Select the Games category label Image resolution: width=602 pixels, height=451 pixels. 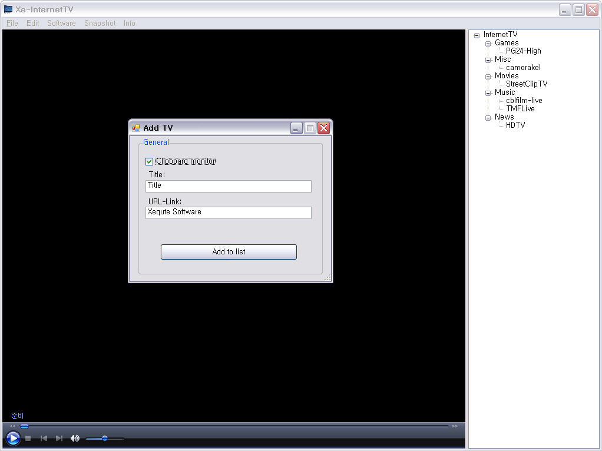(507, 43)
